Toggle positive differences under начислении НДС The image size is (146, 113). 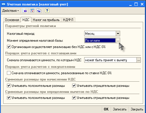click(x=9, y=86)
